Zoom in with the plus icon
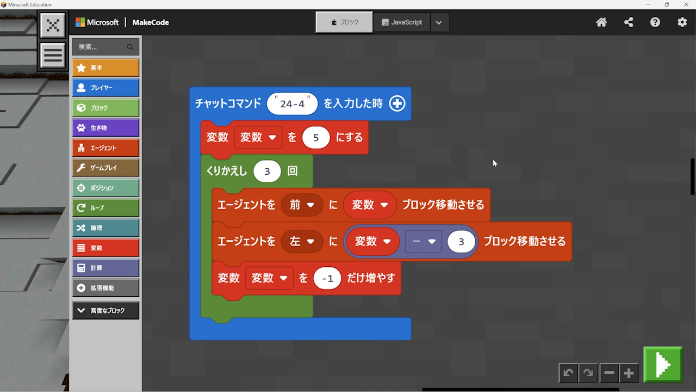The height and width of the screenshot is (392, 696). tap(629, 373)
